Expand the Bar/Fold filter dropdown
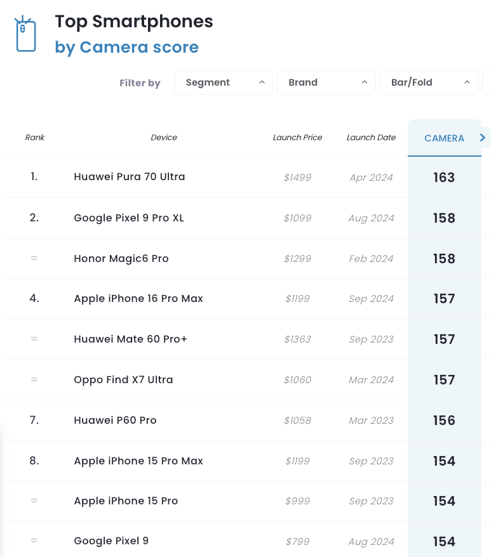 (429, 82)
